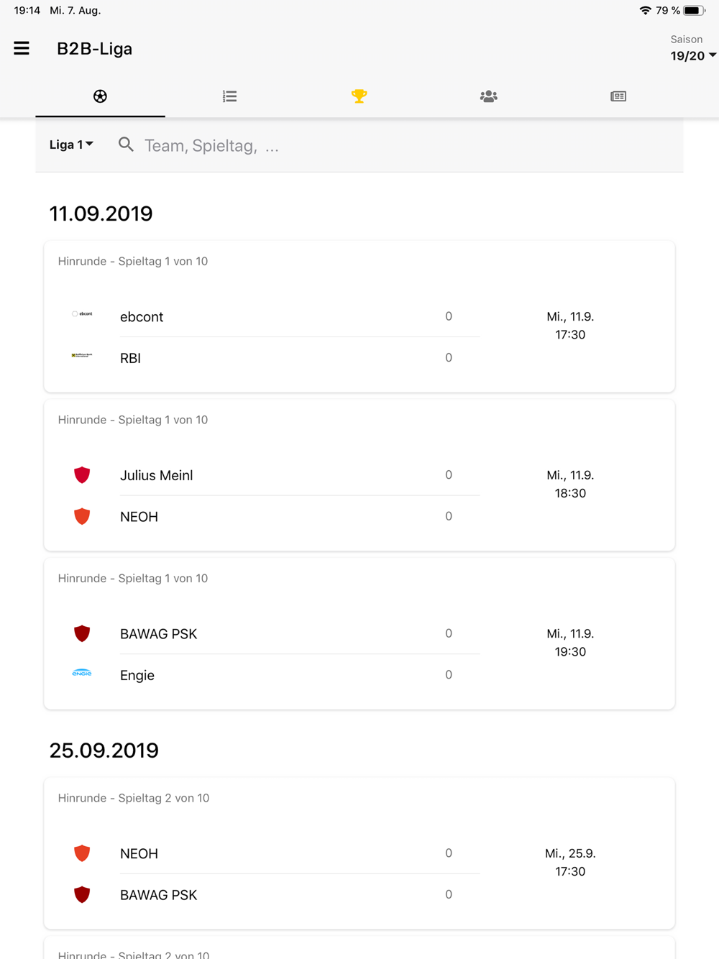Open the ebcont team name
719x959 pixels.
pos(142,317)
